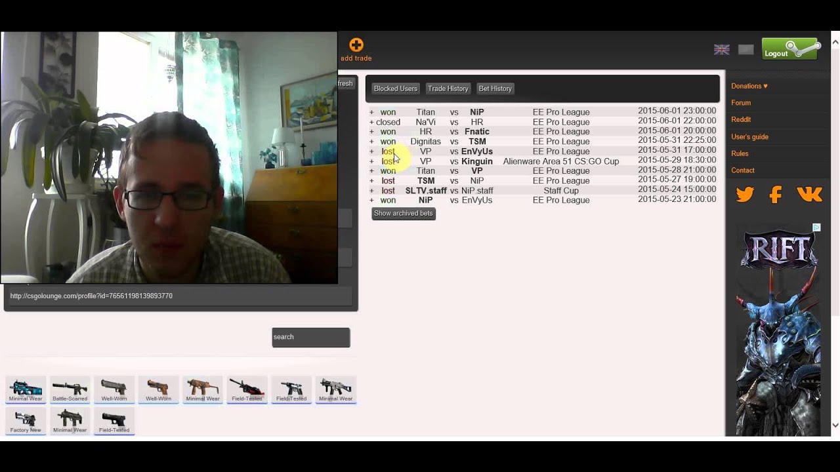Click the 'Dignitas' team name

pos(425,142)
